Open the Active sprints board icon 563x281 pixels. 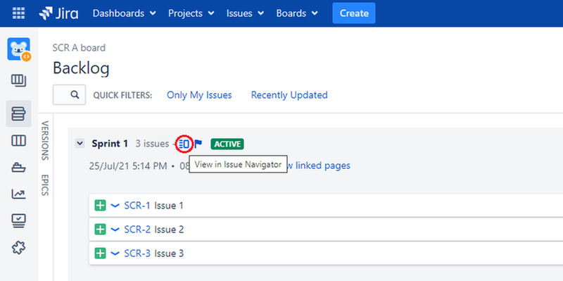(19, 141)
